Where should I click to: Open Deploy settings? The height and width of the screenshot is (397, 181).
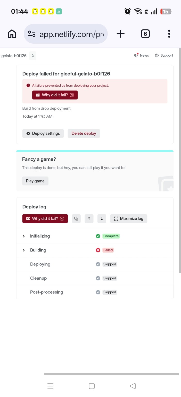pyautogui.click(x=43, y=133)
